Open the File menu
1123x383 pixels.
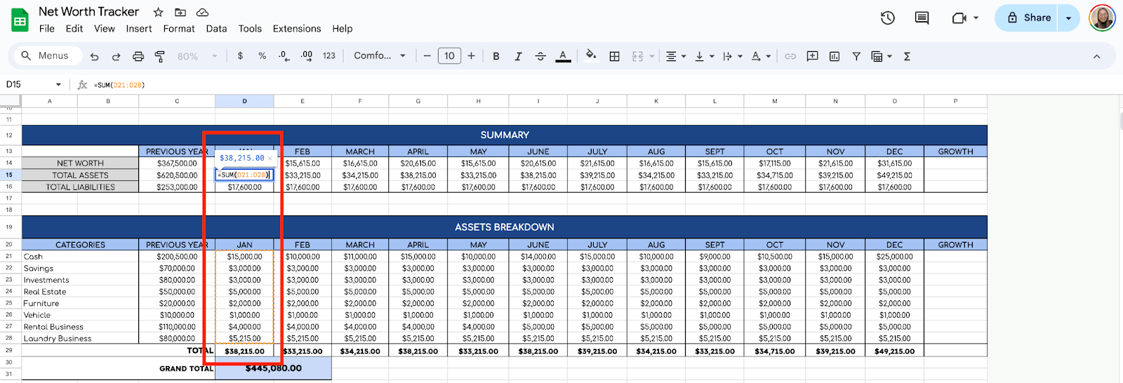click(x=47, y=29)
